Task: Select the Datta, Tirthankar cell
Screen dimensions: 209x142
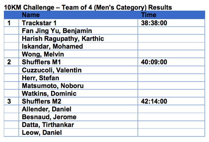Action: [78, 125]
